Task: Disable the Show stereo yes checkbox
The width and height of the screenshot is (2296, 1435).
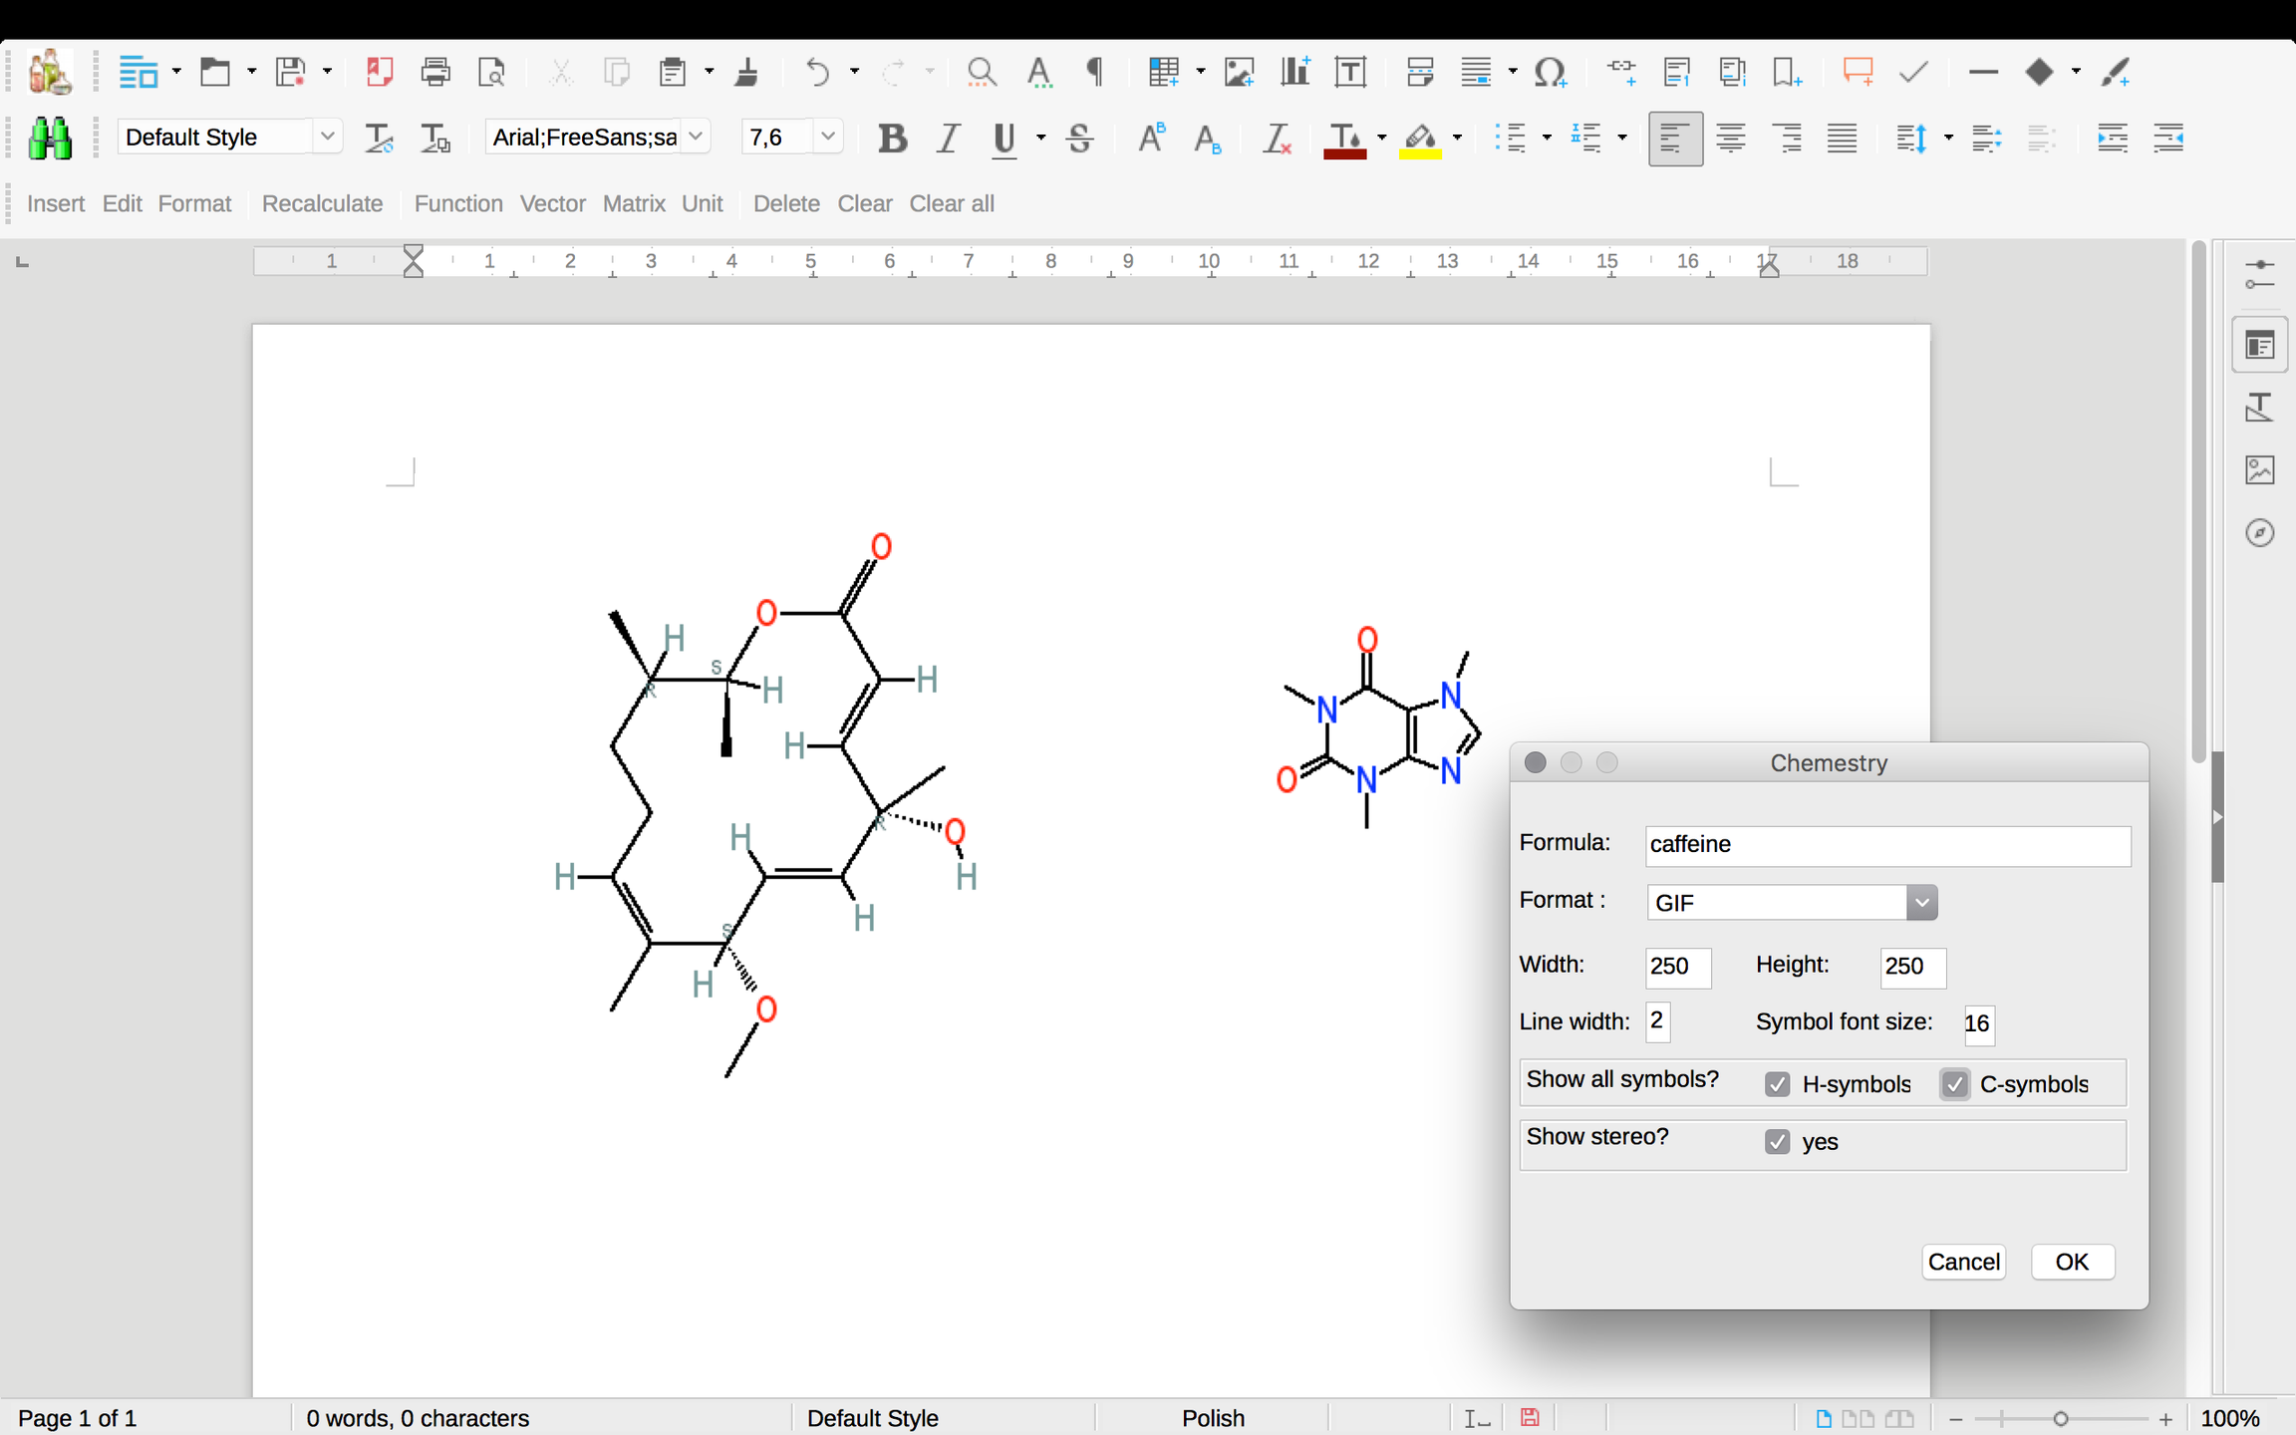Action: tap(1777, 1142)
